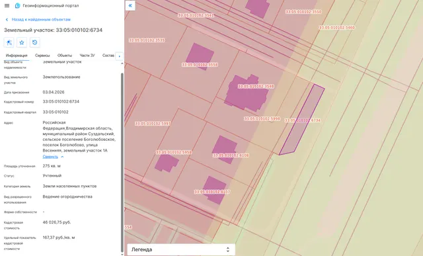Add parcel to favorites with star icon
Image resolution: width=423 pixels, height=256 pixels.
[x=22, y=42]
